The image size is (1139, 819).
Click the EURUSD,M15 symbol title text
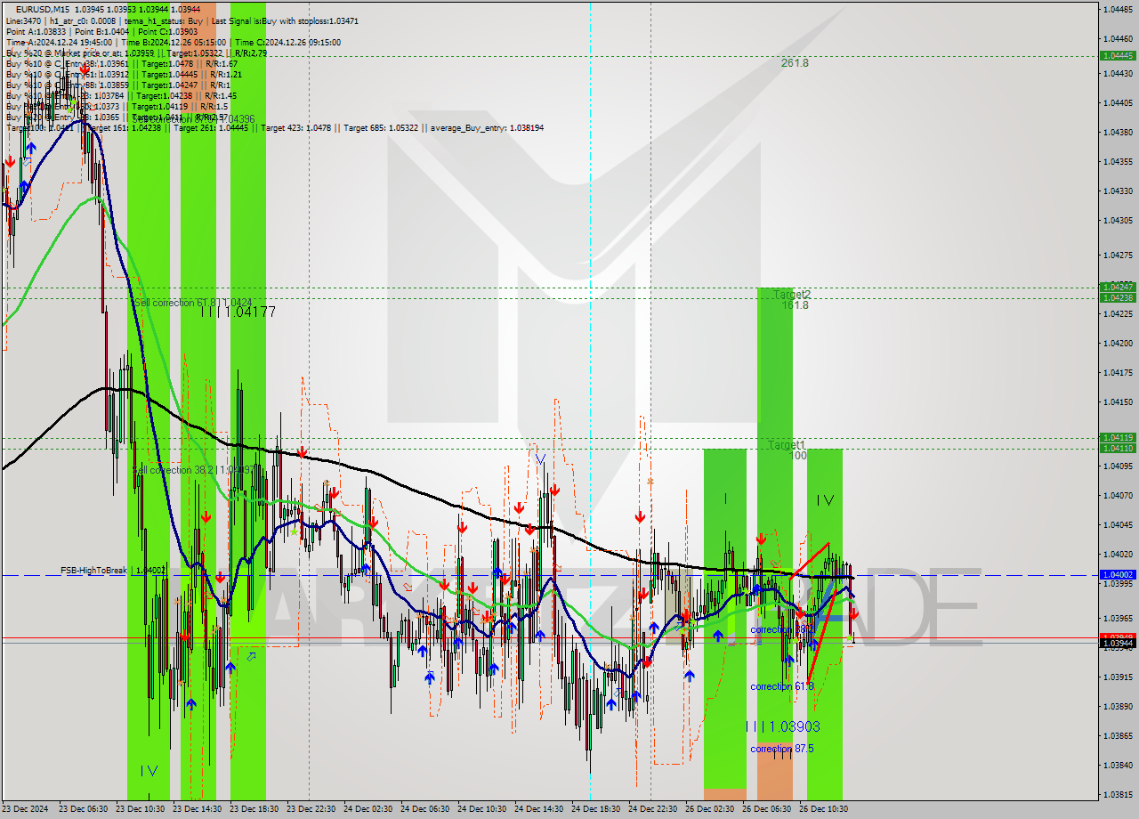(x=43, y=9)
